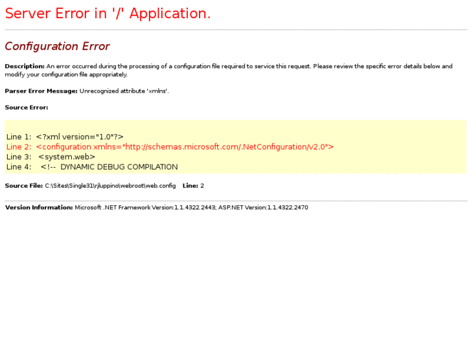Click the web.config file path
This screenshot has width=471, height=353.
coord(110,186)
